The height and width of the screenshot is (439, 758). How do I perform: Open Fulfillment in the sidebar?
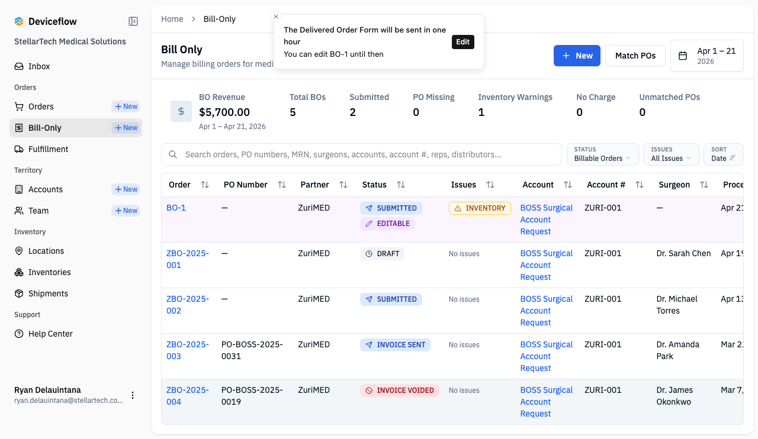(48, 149)
